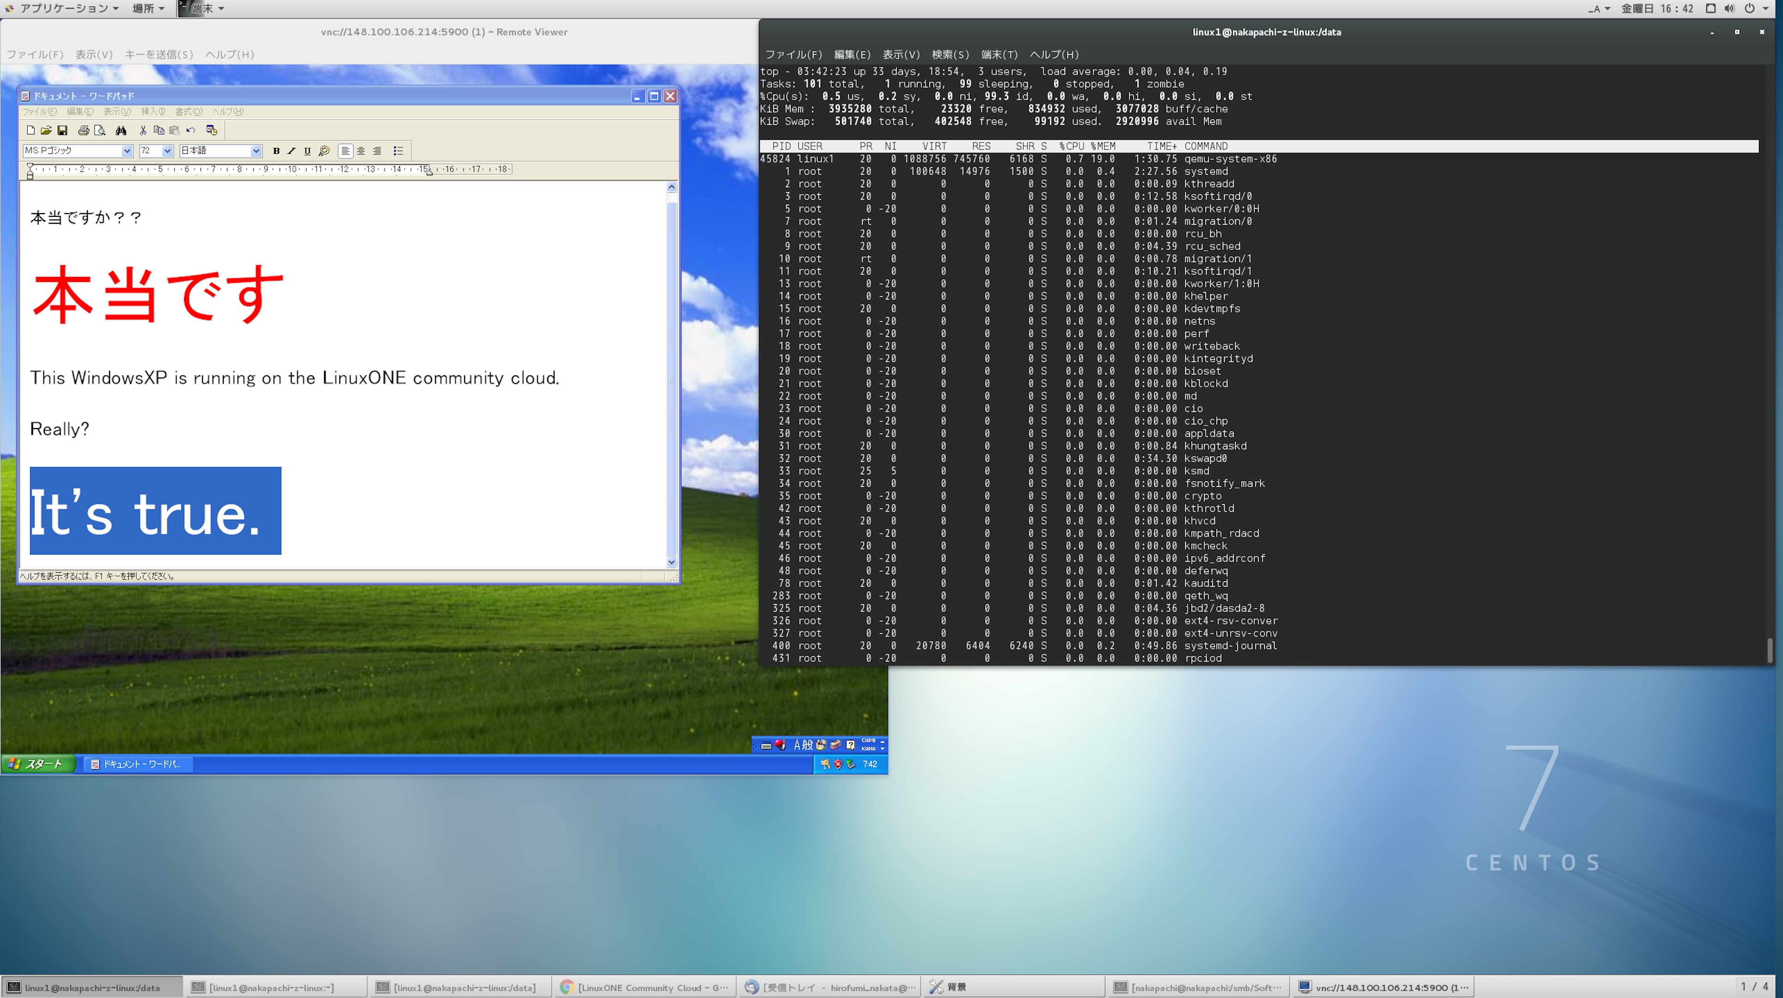Toggle Underline formatting in WordPad
This screenshot has height=998, width=1783.
coord(307,151)
